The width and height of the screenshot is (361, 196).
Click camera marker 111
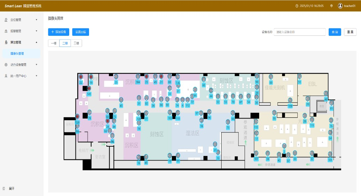coord(312,120)
